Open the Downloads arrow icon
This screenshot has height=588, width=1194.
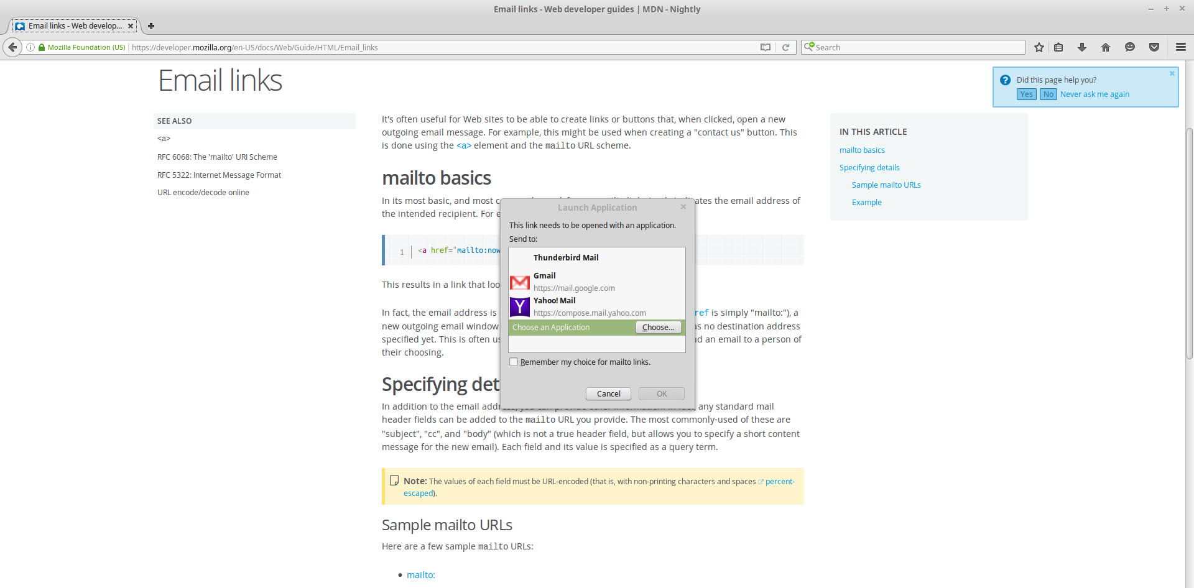(1082, 47)
